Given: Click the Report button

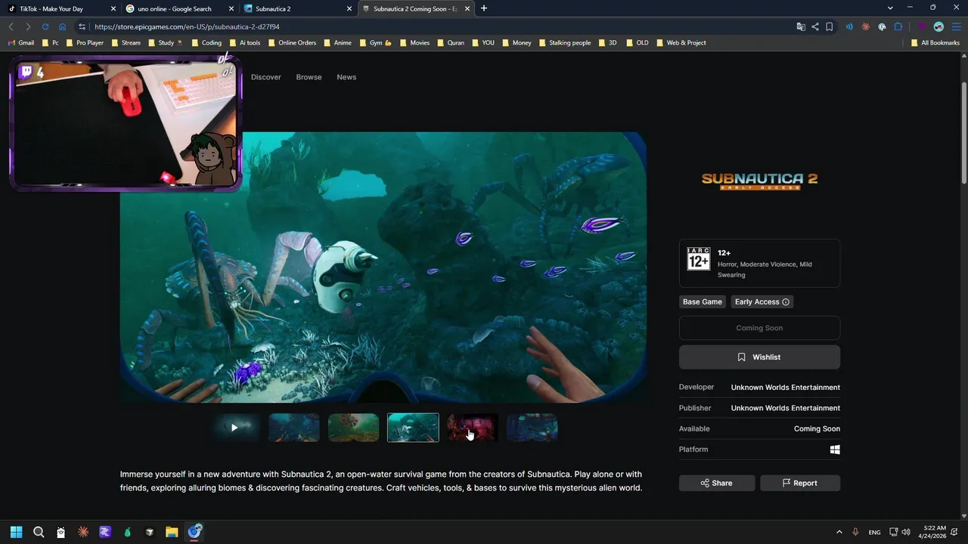Looking at the screenshot, I should (x=800, y=483).
